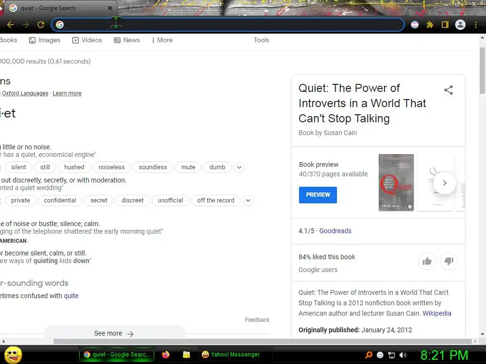
Task: Select the synonym chip private
Action: click(x=20, y=200)
